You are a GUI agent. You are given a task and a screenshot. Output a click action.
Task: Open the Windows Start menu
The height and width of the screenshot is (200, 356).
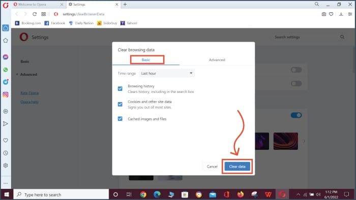point(7,194)
